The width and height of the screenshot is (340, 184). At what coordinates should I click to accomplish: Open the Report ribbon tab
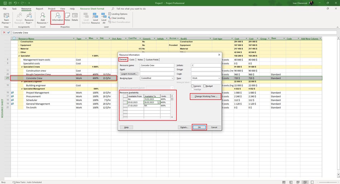[39, 9]
